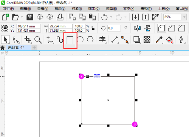Viewport: 189px width, 137px height.
Task: Save the document with floppy icon
Action: tap(30, 17)
